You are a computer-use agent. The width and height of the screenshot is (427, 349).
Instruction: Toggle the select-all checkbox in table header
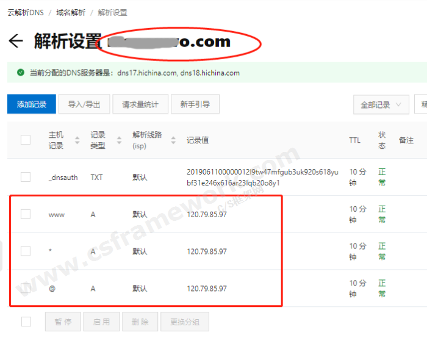[26, 140]
